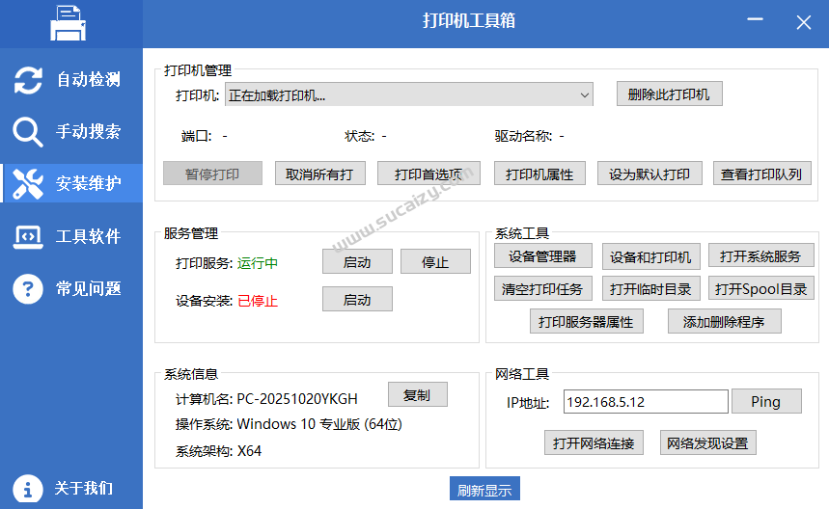This screenshot has width=829, height=509.
Task: Click computer name PC-20251020YKGH text
Action: [297, 399]
